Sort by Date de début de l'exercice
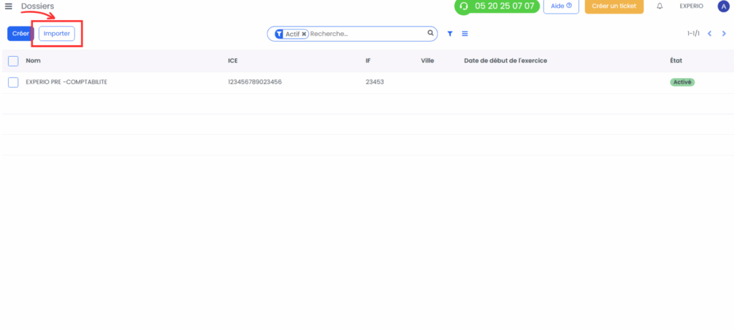This screenshot has height=329, width=734. [505, 61]
